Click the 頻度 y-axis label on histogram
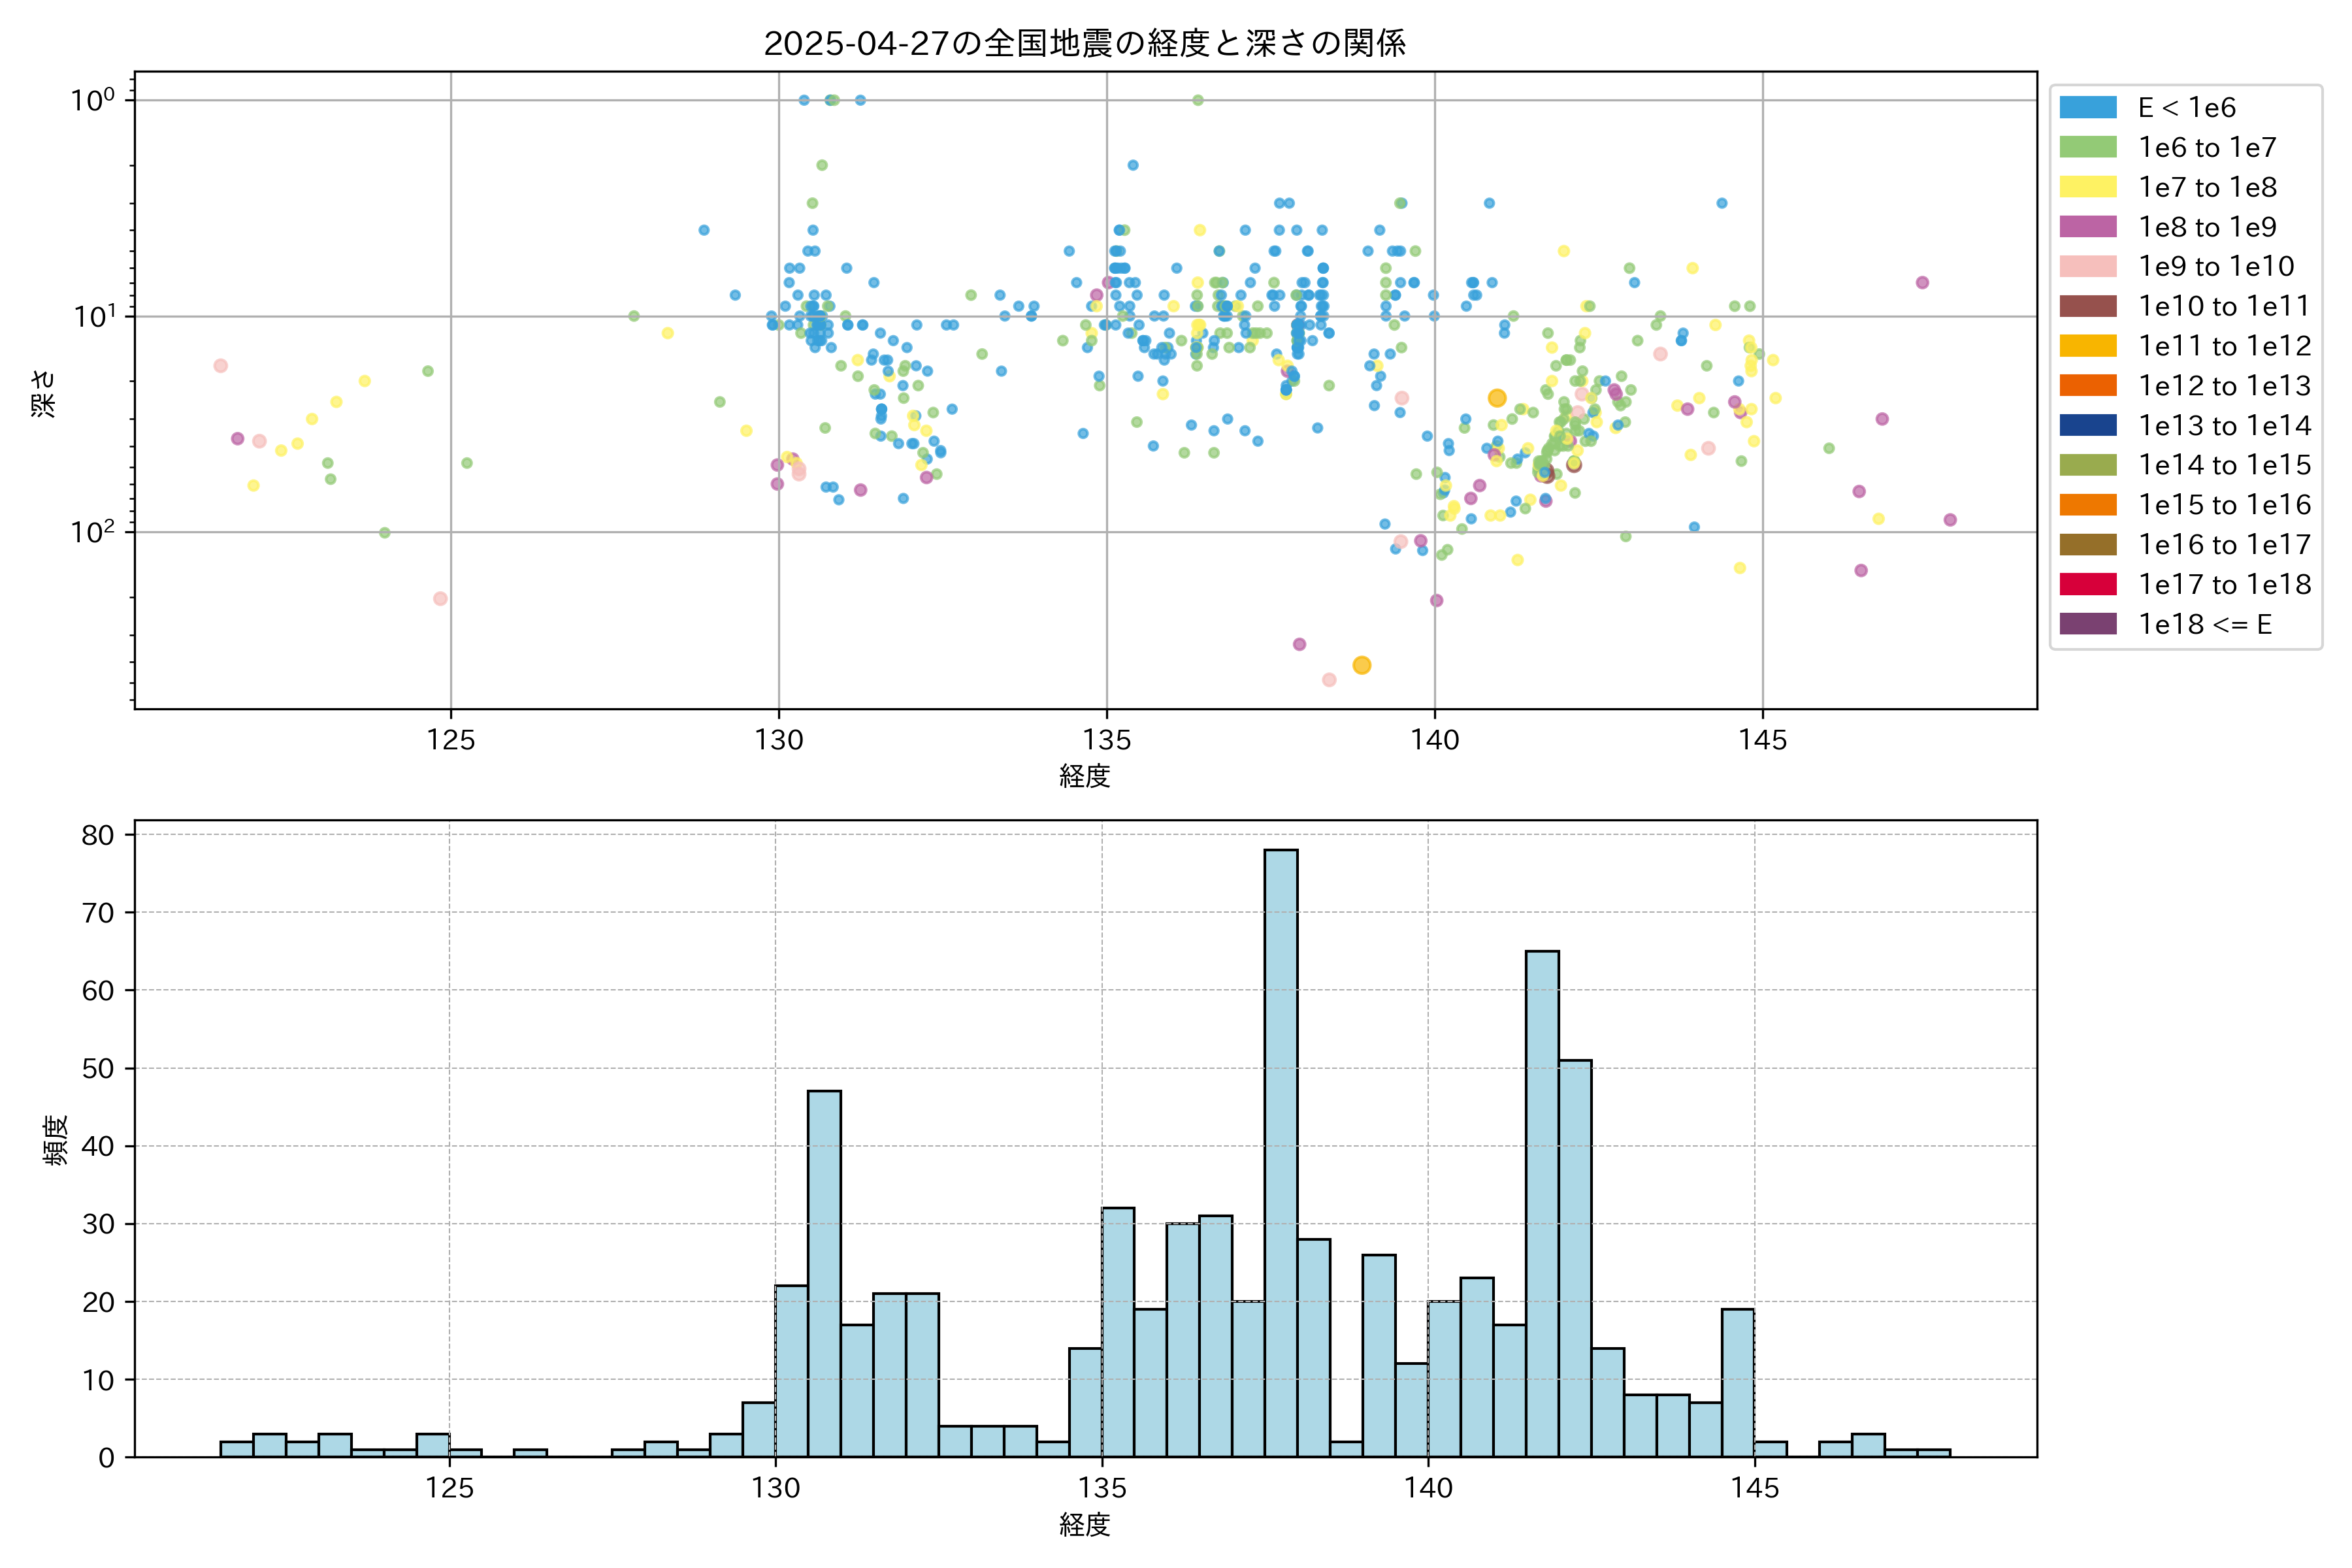2352x1568 pixels. click(56, 1140)
